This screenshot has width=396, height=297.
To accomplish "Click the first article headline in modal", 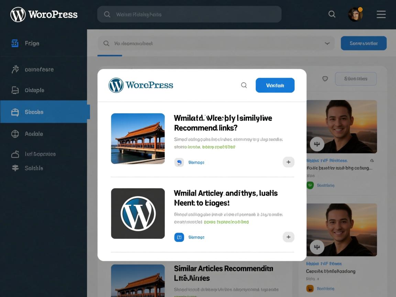I will click(x=223, y=123).
